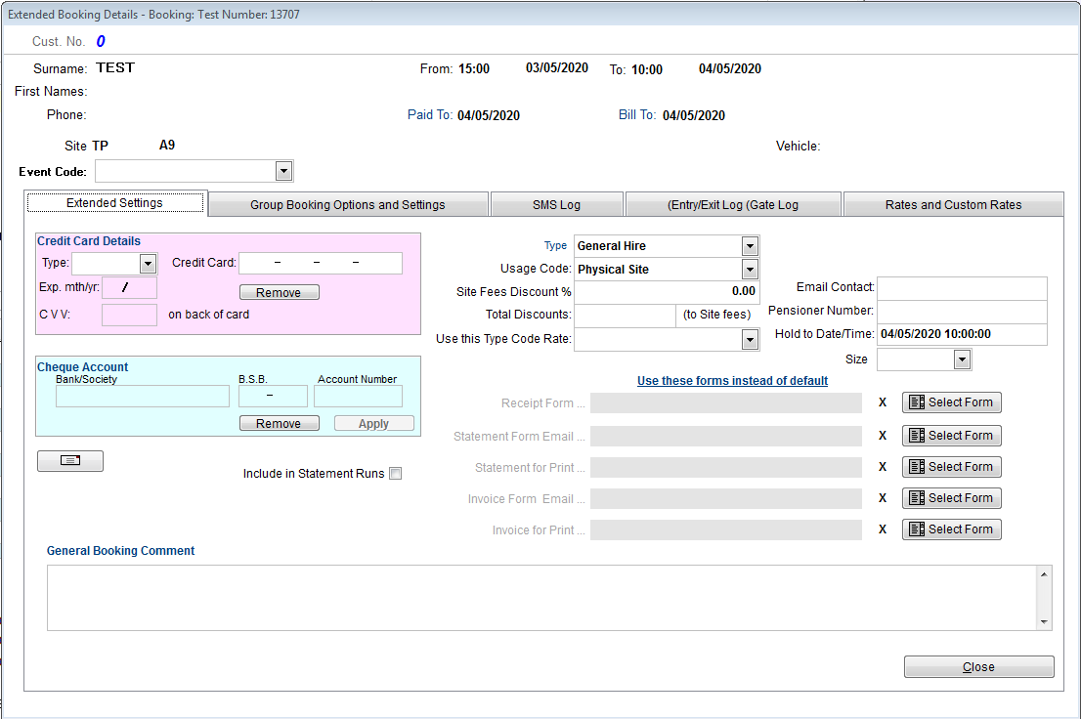
Task: Remove the cheque account details
Action: (x=280, y=423)
